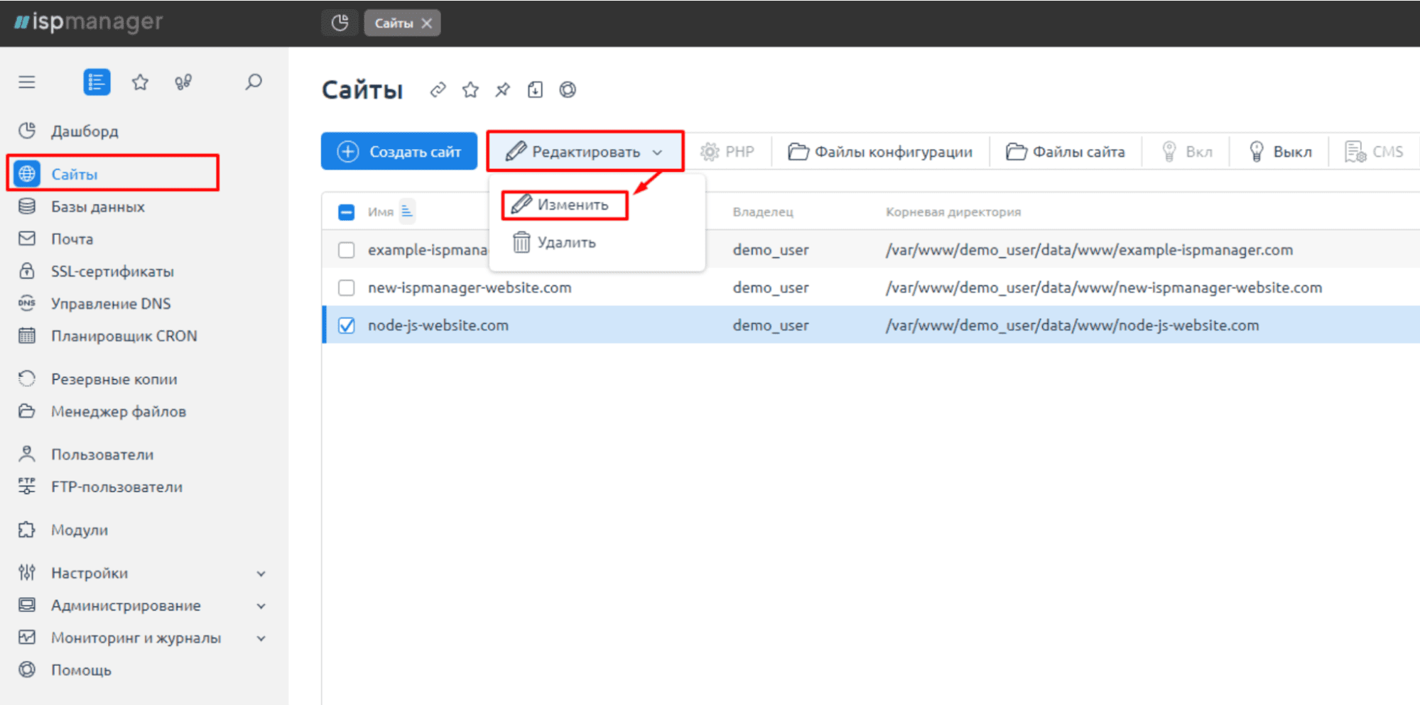Click PHP toolbar button
Screen dimensions: 1420x705
point(727,151)
